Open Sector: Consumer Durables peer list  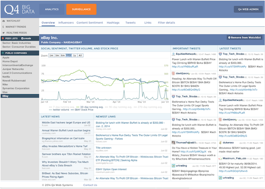[x=19, y=47]
